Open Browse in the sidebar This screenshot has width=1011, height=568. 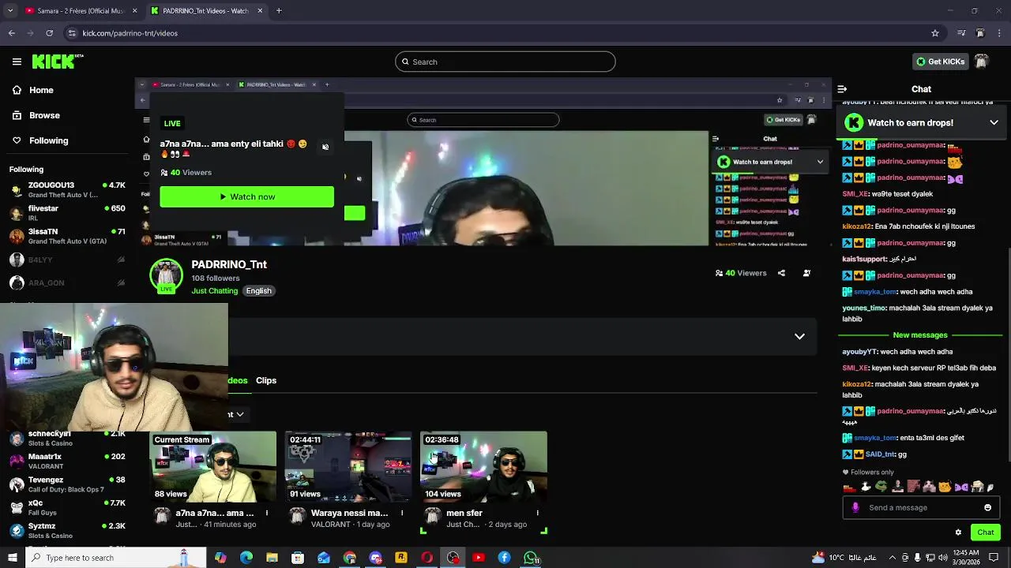(36, 115)
